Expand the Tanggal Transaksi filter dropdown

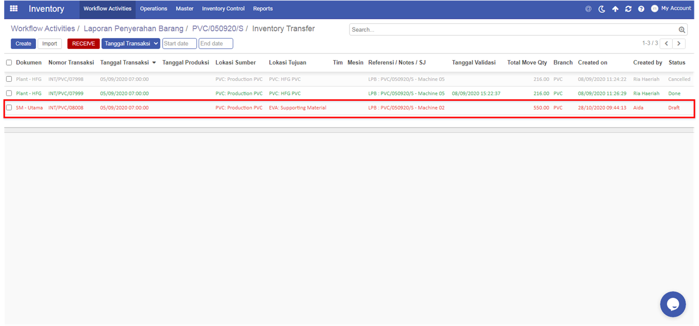pyautogui.click(x=131, y=44)
